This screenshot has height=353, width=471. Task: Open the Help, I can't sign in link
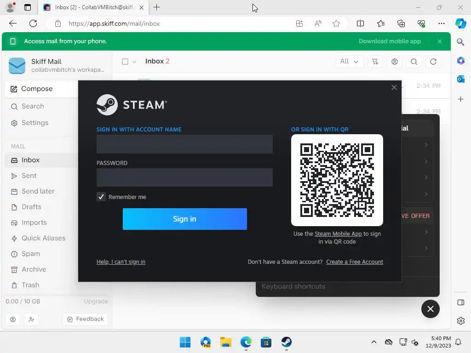click(121, 262)
